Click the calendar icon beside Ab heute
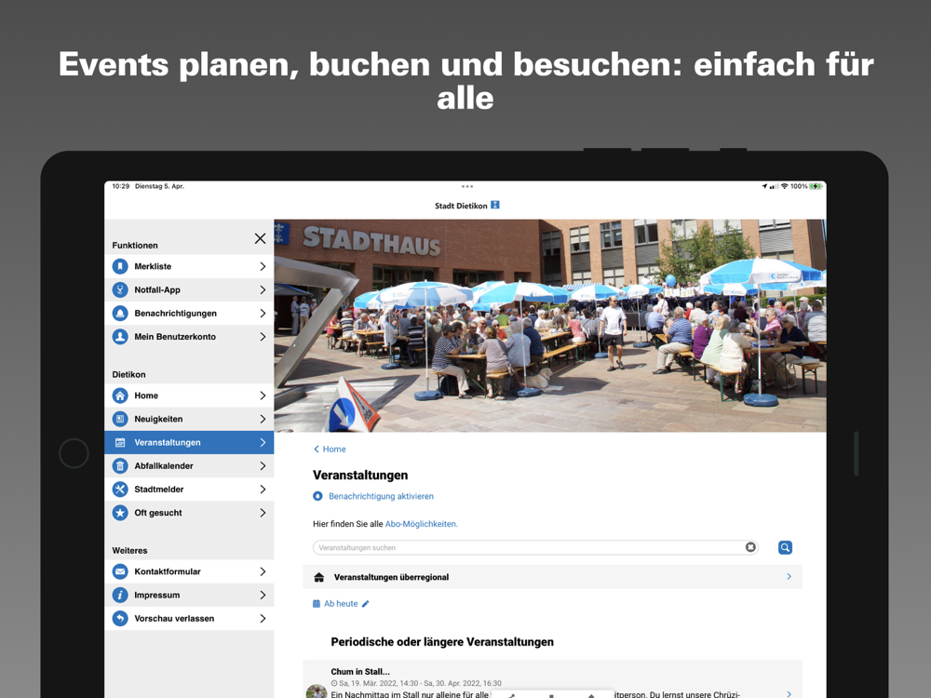This screenshot has height=698, width=931. [317, 604]
